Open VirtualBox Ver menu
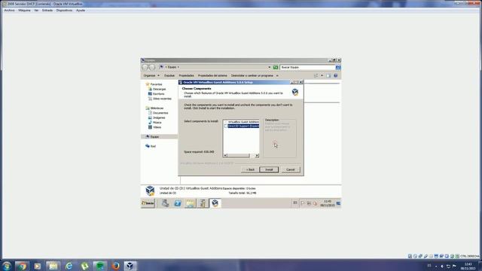 pos(36,10)
